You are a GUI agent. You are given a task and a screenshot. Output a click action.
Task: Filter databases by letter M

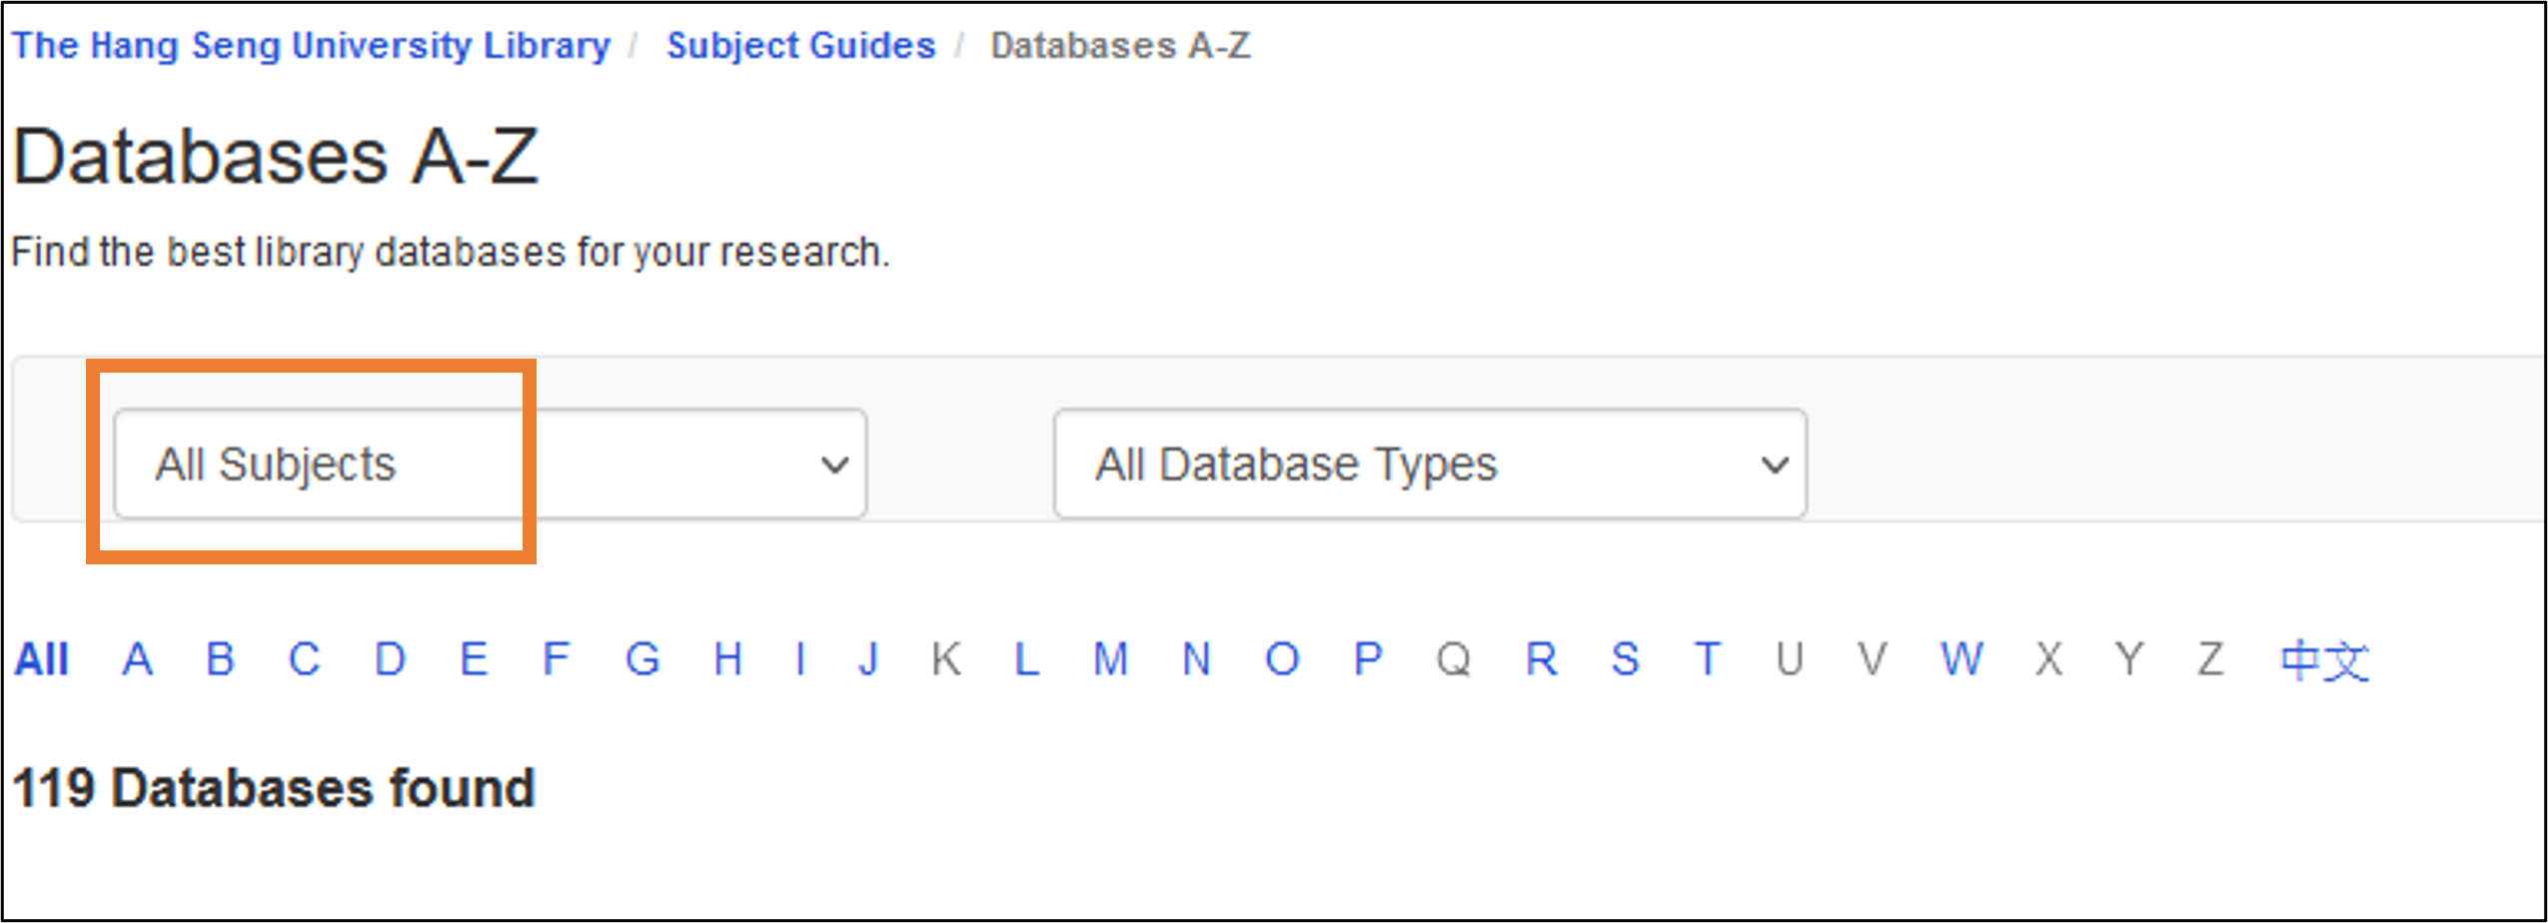[x=1110, y=659]
